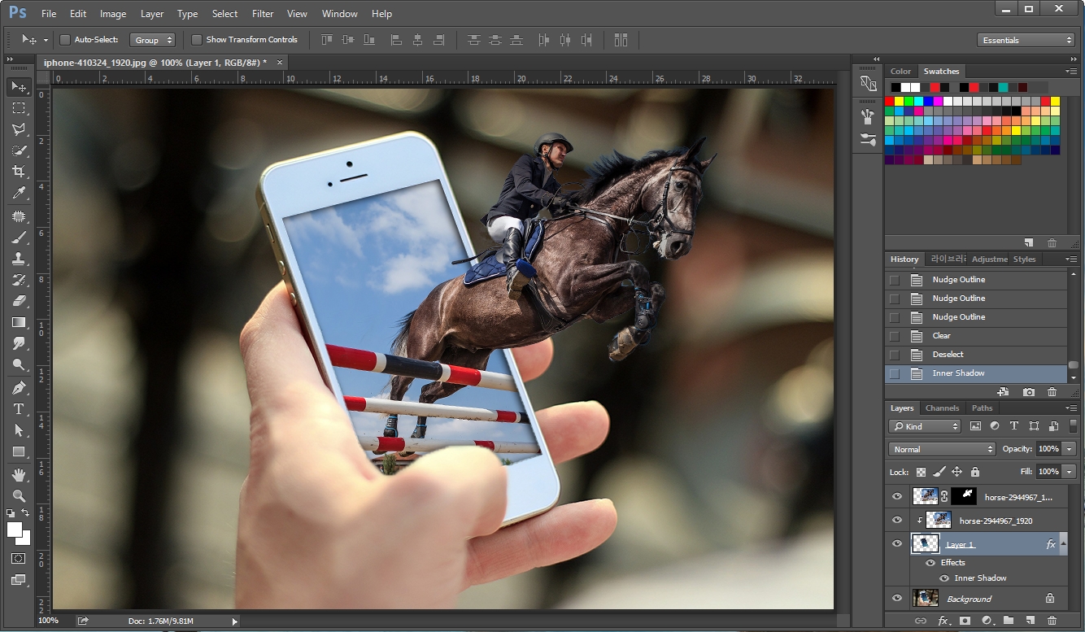
Task: Select the Hand tool
Action: pyautogui.click(x=20, y=475)
